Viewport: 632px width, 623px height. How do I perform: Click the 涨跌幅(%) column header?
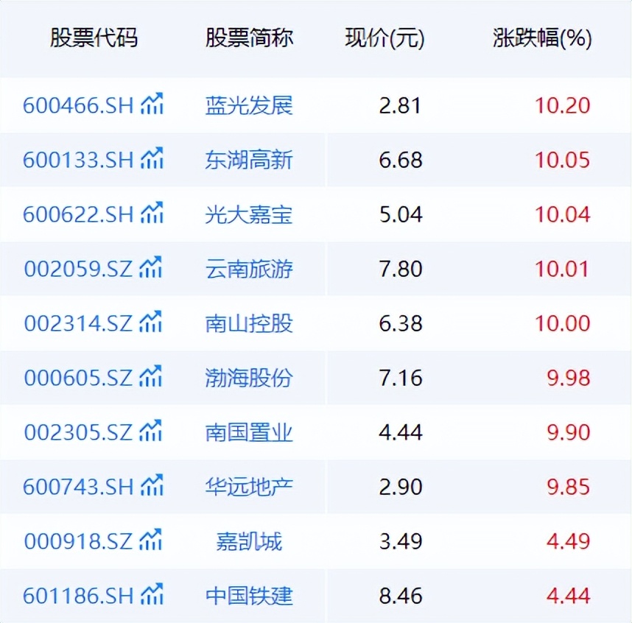542,39
